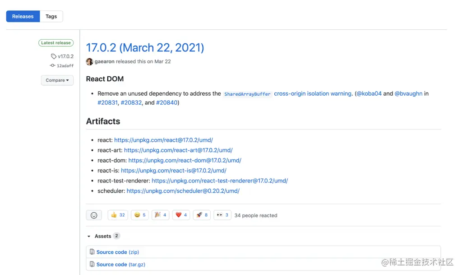Viewport: 462px width, 275px height.
Task: Open gaearon's profile avatar
Action: [x=89, y=61]
